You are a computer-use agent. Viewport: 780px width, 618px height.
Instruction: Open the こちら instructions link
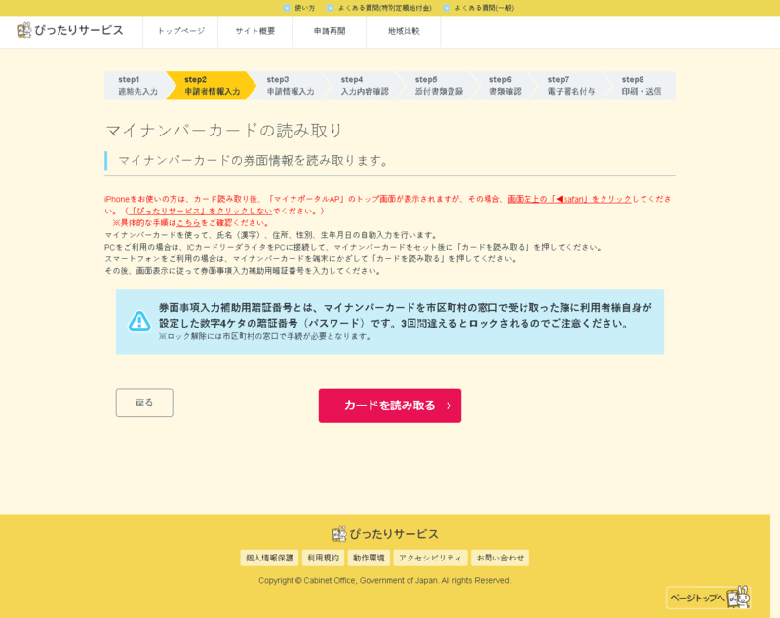(188, 223)
